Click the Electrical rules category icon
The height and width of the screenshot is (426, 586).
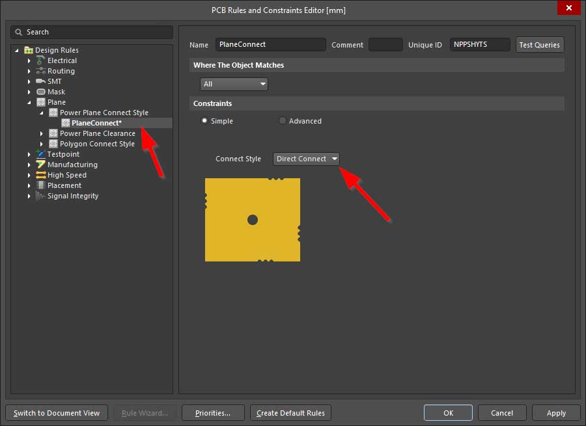[40, 60]
